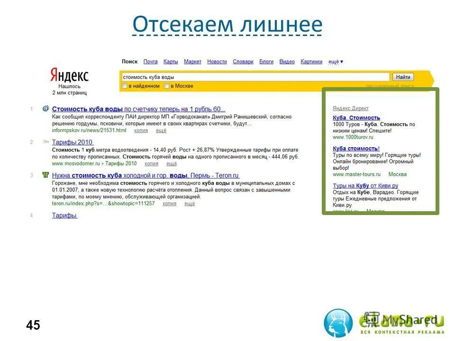Click the favicon beside Тарифы 2010 result

point(45,142)
